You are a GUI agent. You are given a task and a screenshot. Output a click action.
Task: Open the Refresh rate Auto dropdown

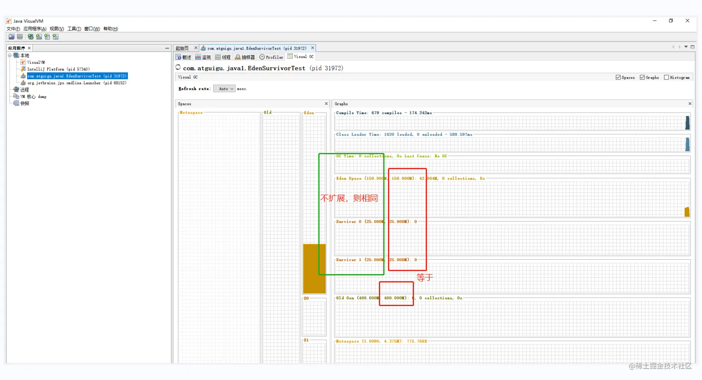point(224,89)
